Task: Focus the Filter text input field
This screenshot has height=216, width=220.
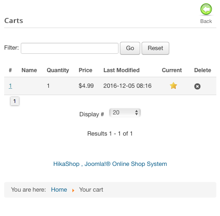Action: 70,48
